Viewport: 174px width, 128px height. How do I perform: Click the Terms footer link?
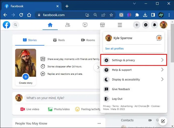[115, 106]
